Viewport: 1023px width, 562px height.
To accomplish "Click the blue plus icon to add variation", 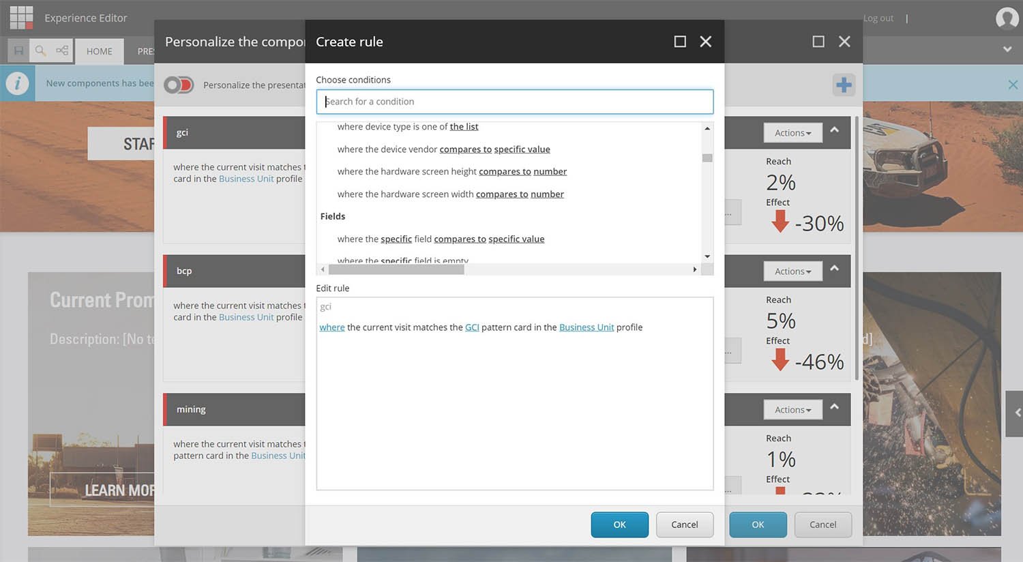I will 844,84.
